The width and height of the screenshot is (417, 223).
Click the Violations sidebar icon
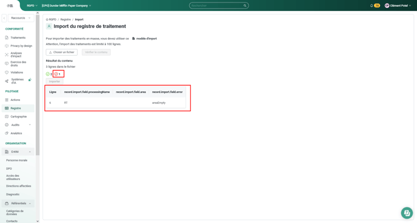(7, 73)
